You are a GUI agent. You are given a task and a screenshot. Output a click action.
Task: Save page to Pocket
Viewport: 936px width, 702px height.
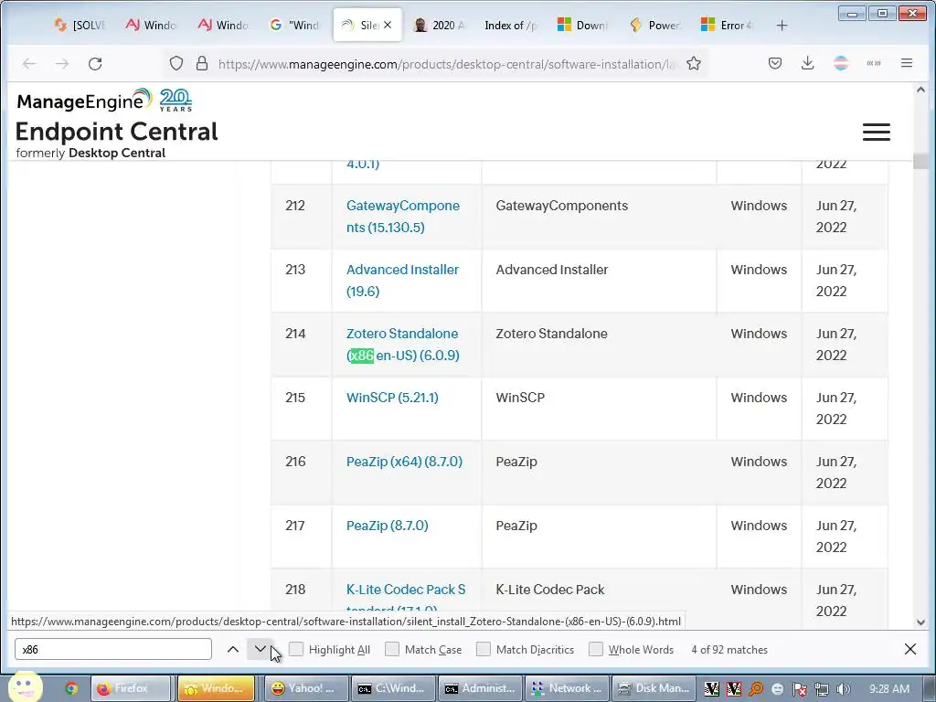[x=775, y=63]
